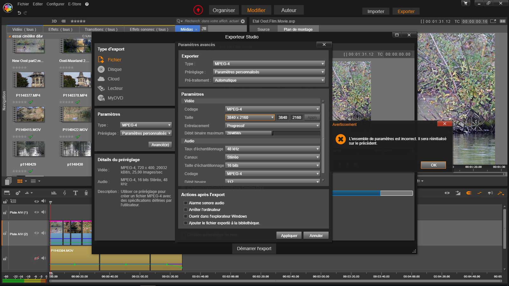The height and width of the screenshot is (286, 509).
Task: Open the title creator T icon
Action: click(75, 193)
